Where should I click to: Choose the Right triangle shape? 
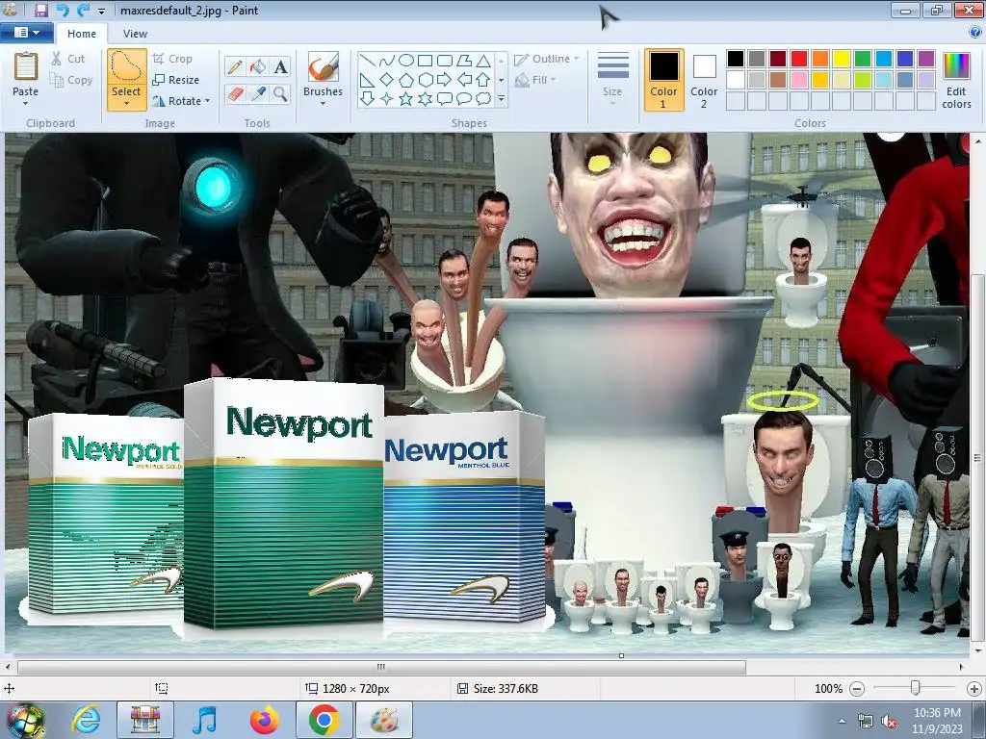[368, 80]
